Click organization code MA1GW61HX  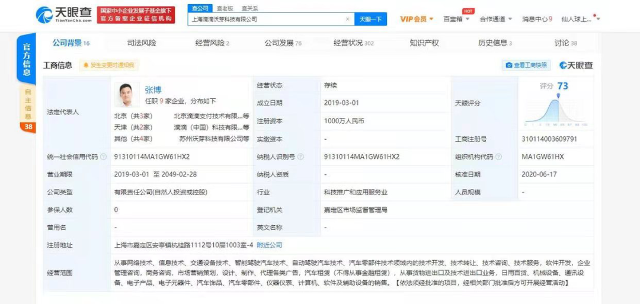click(x=542, y=156)
